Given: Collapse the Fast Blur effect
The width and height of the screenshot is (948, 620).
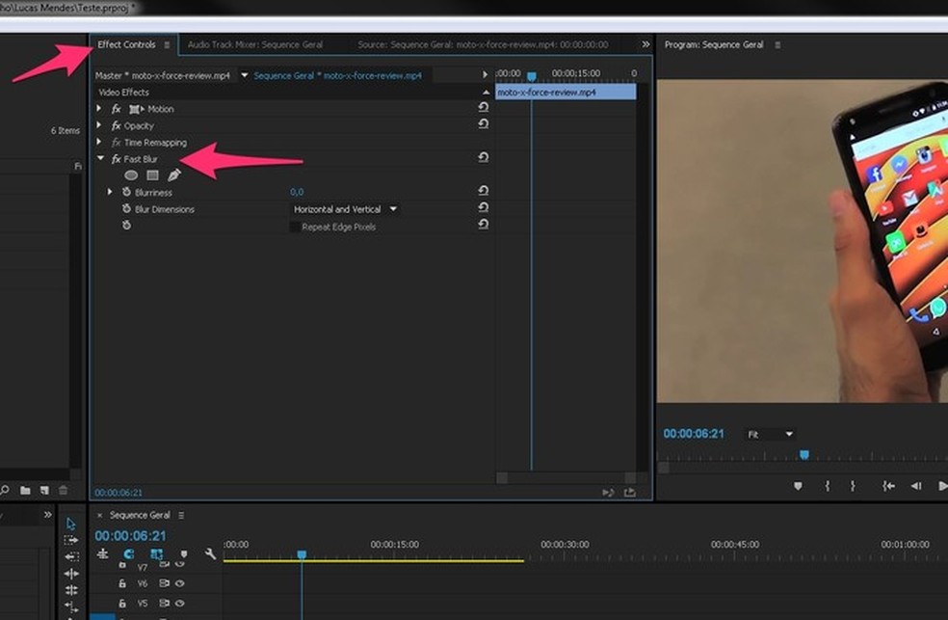Looking at the screenshot, I should coord(99,158).
